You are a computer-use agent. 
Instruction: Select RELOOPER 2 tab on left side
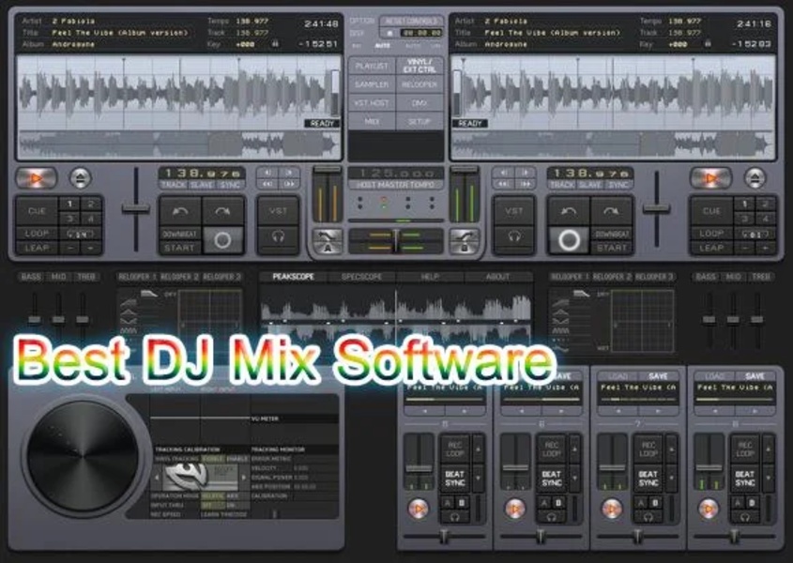coord(179,277)
